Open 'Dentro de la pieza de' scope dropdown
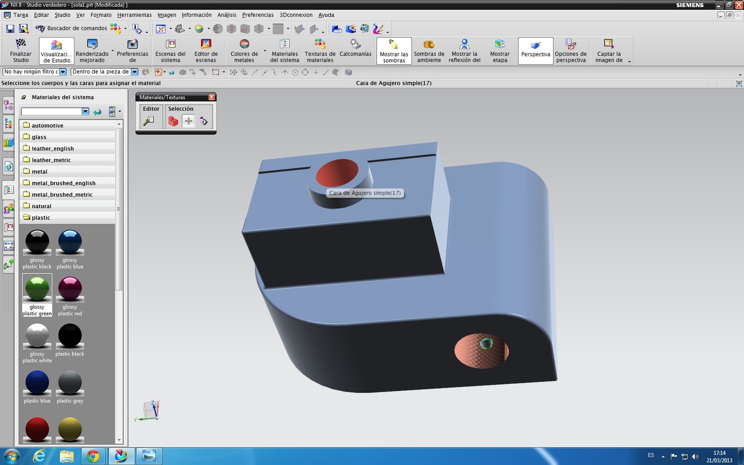The width and height of the screenshot is (744, 465). pos(134,72)
